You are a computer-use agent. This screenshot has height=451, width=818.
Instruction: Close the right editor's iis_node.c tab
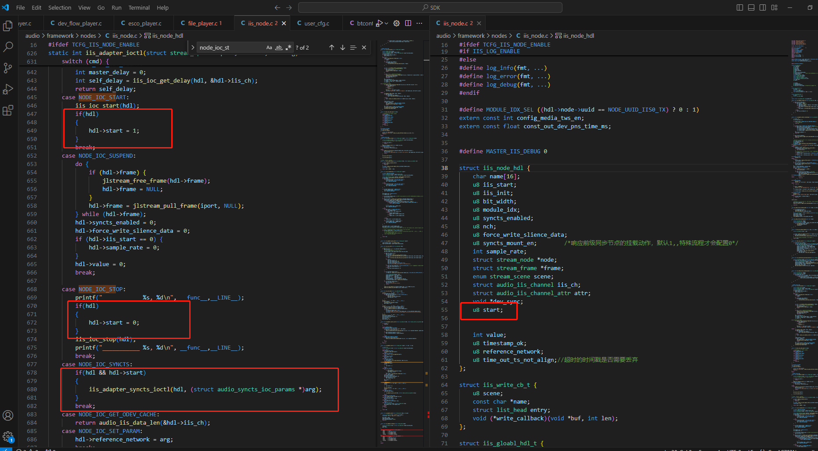coord(479,23)
